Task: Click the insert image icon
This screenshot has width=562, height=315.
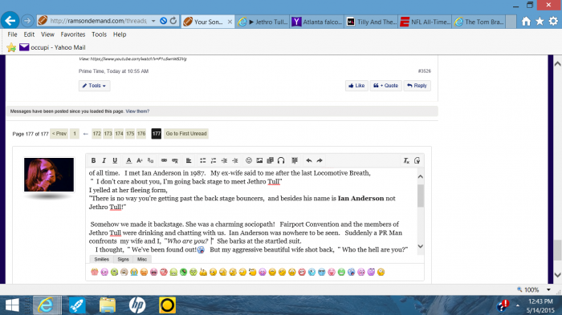Action: tap(259, 160)
